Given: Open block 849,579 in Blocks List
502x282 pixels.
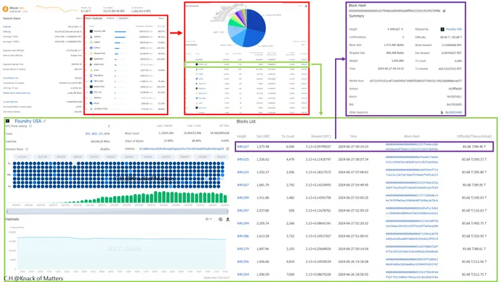Looking at the screenshot, I should 243,249.
